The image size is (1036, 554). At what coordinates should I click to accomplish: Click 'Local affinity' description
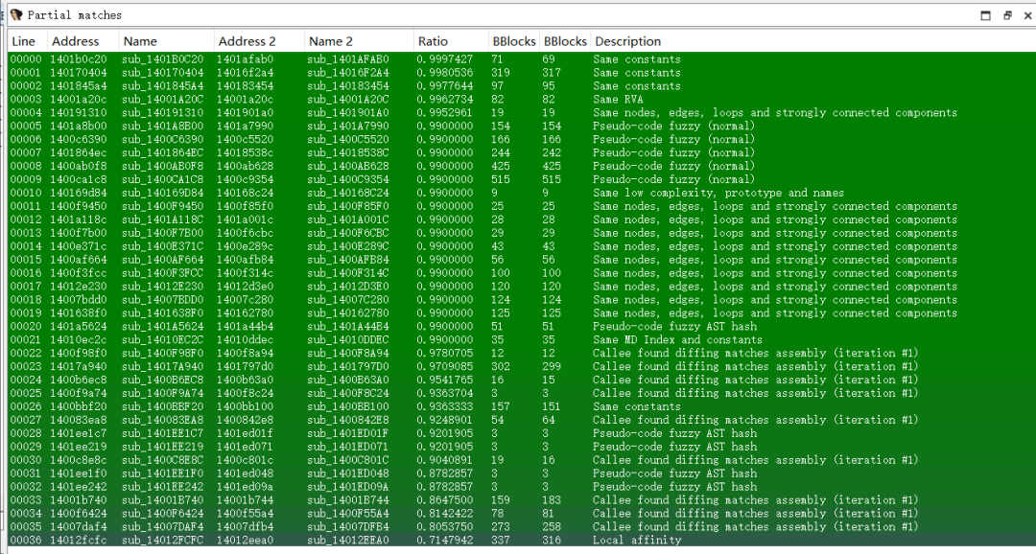pos(637,541)
